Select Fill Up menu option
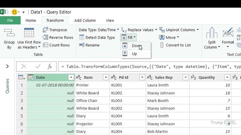241x135 pixels. [x=136, y=54]
